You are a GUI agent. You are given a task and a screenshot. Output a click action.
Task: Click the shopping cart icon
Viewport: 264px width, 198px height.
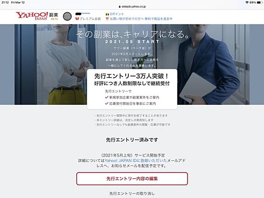coord(107,18)
